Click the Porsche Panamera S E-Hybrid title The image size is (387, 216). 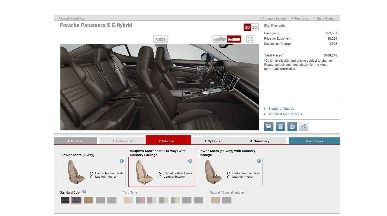coord(96,25)
